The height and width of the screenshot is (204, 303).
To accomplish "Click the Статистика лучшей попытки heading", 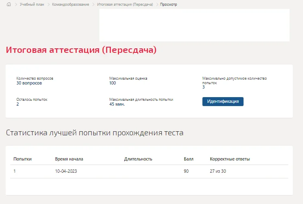I will point(94,132).
